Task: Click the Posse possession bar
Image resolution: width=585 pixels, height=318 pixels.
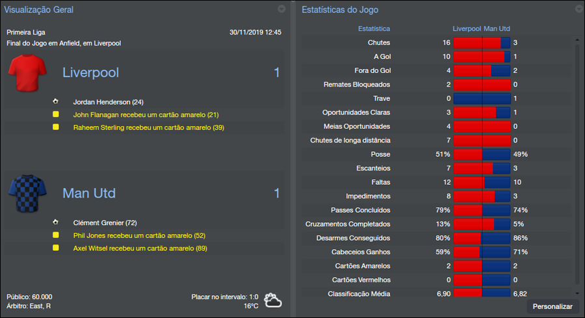Action: point(482,155)
